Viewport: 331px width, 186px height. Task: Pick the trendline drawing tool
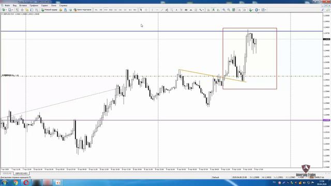click(162, 10)
